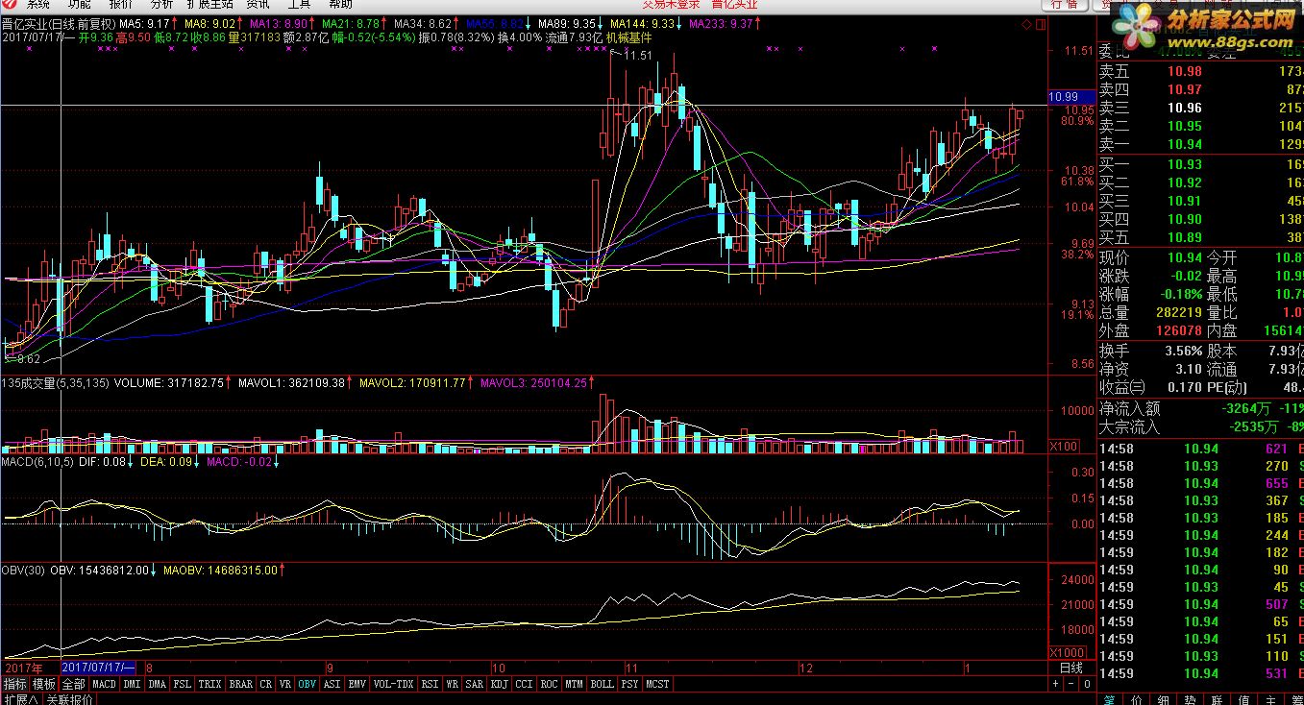Switch to the BRAR indicator tab

240,684
